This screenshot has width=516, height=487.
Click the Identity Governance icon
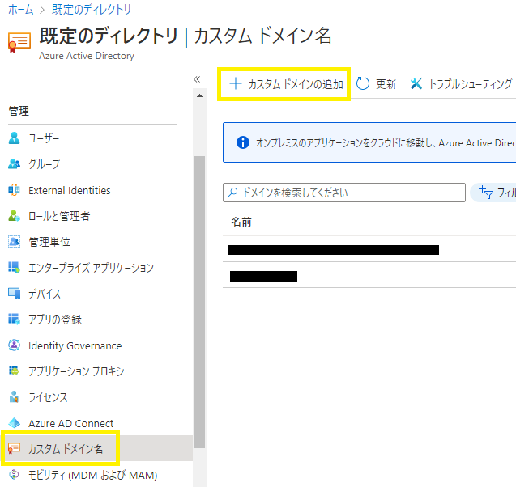click(x=14, y=345)
